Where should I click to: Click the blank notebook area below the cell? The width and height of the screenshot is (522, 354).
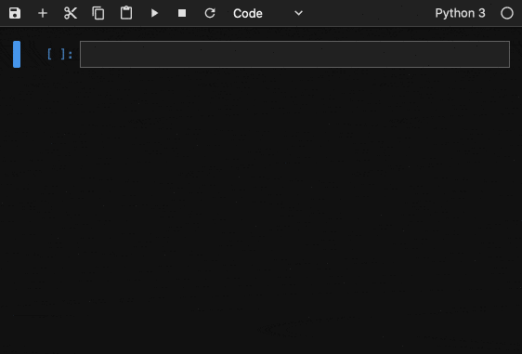point(261,210)
